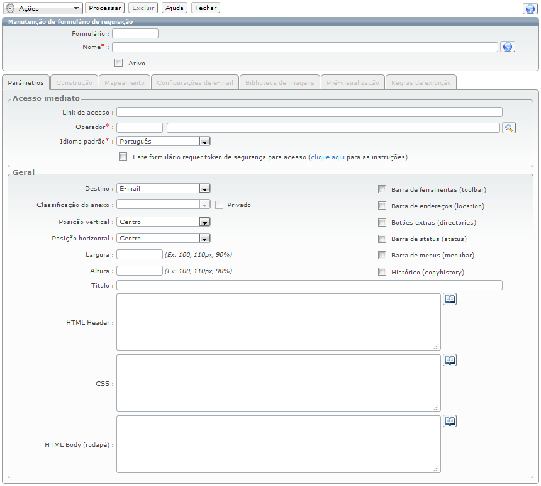Screen dimensions: 541x486
Task: Open the book icon beside CSS textarea
Action: [x=450, y=360]
